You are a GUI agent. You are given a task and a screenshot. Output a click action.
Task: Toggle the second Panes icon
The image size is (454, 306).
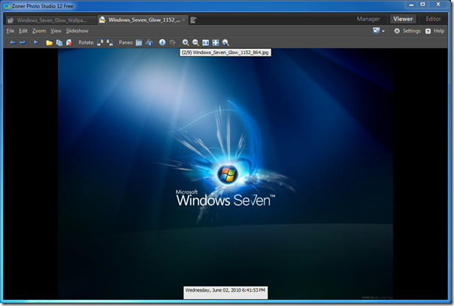149,43
